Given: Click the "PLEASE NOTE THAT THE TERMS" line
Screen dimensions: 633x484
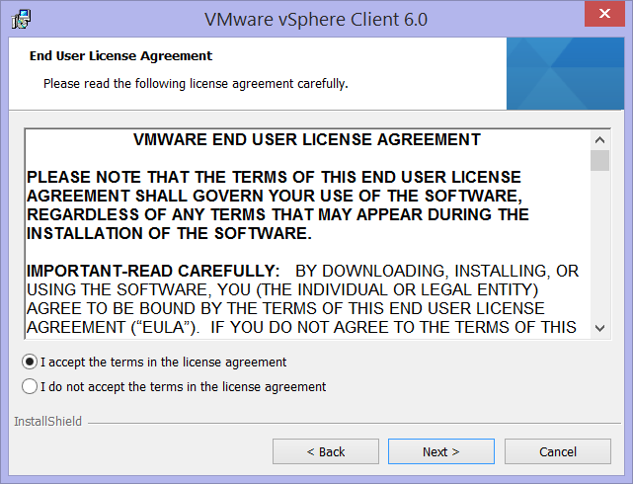Looking at the screenshot, I should click(x=274, y=177).
